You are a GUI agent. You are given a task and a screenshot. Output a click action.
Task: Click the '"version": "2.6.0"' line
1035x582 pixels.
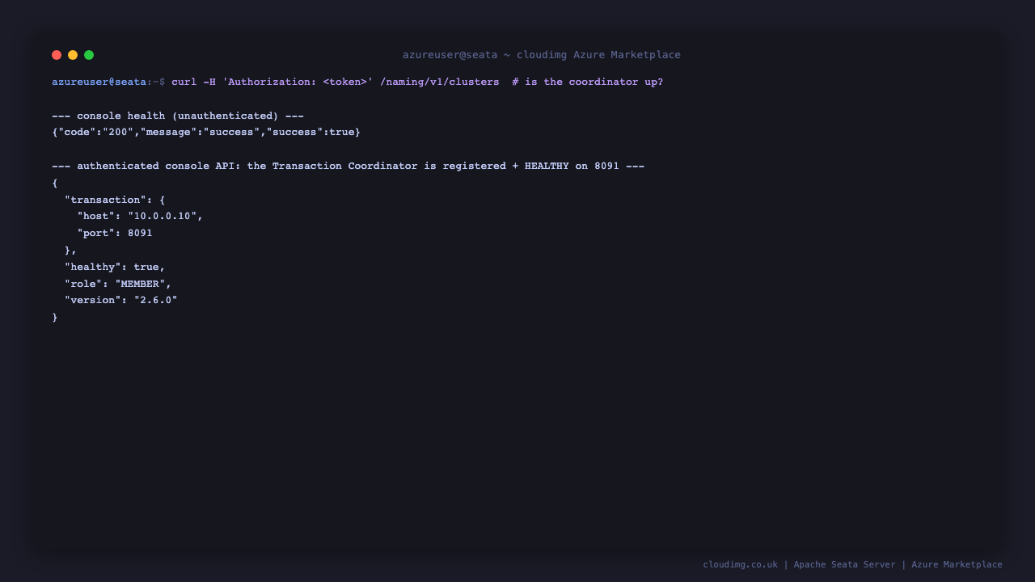pos(121,301)
